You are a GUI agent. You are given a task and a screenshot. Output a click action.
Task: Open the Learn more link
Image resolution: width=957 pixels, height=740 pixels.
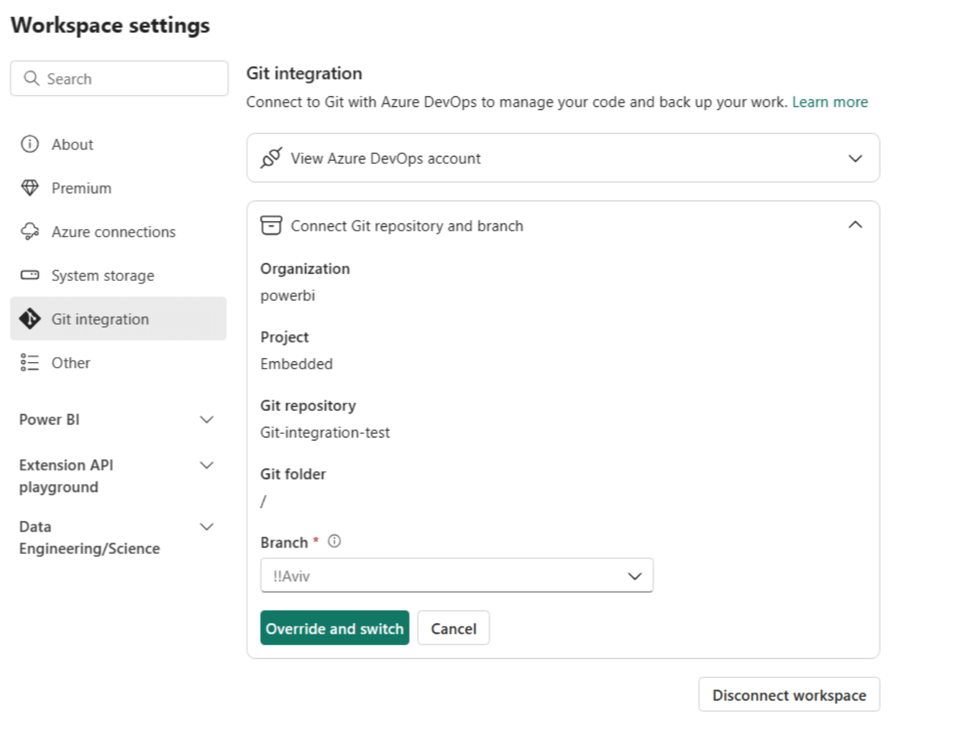(830, 101)
